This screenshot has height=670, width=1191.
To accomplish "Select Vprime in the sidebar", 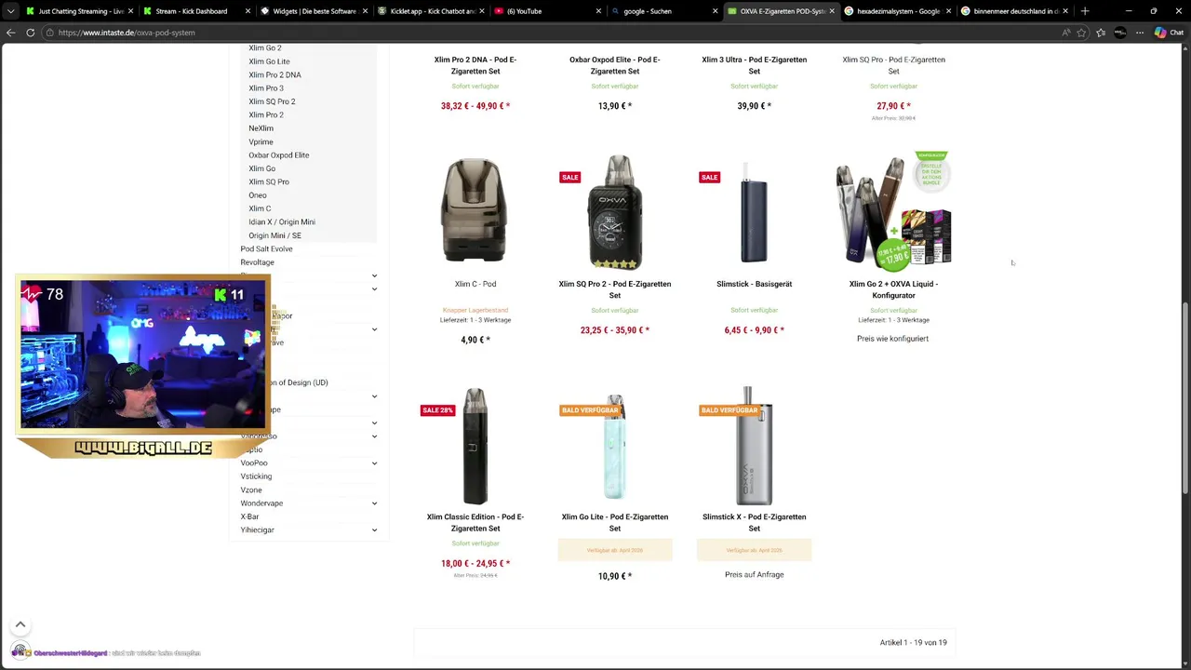I will point(261,141).
